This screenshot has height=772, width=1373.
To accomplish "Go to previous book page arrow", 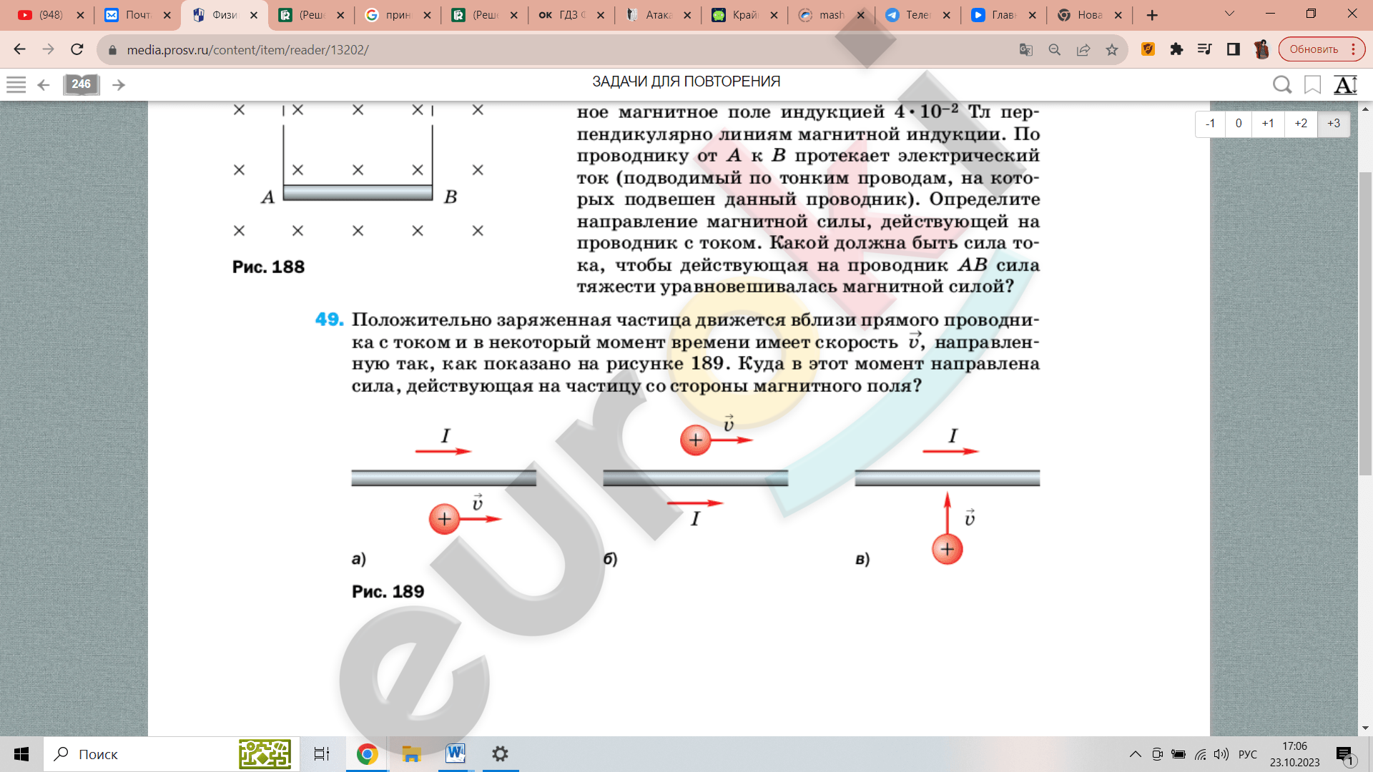I will [x=44, y=85].
